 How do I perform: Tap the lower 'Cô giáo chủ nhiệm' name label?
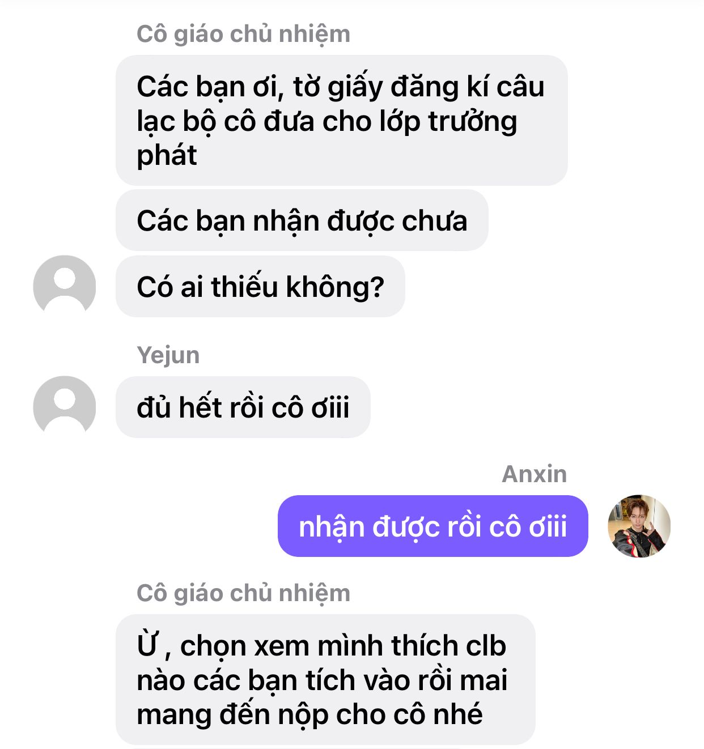pyautogui.click(x=244, y=593)
